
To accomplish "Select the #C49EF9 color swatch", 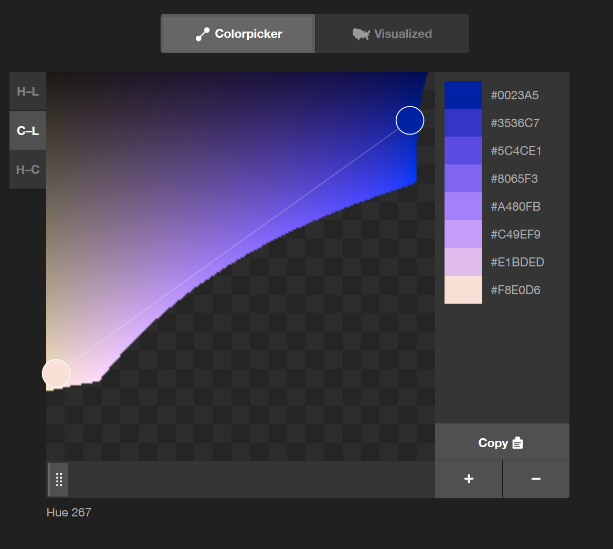I will (463, 234).
